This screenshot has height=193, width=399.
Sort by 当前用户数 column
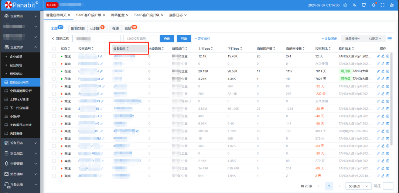click(x=274, y=49)
